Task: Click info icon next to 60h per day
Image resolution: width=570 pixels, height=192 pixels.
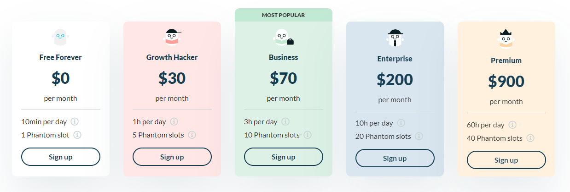Action: [x=512, y=125]
